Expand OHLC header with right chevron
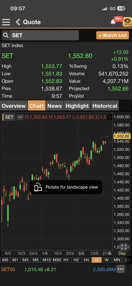 click(110, 117)
